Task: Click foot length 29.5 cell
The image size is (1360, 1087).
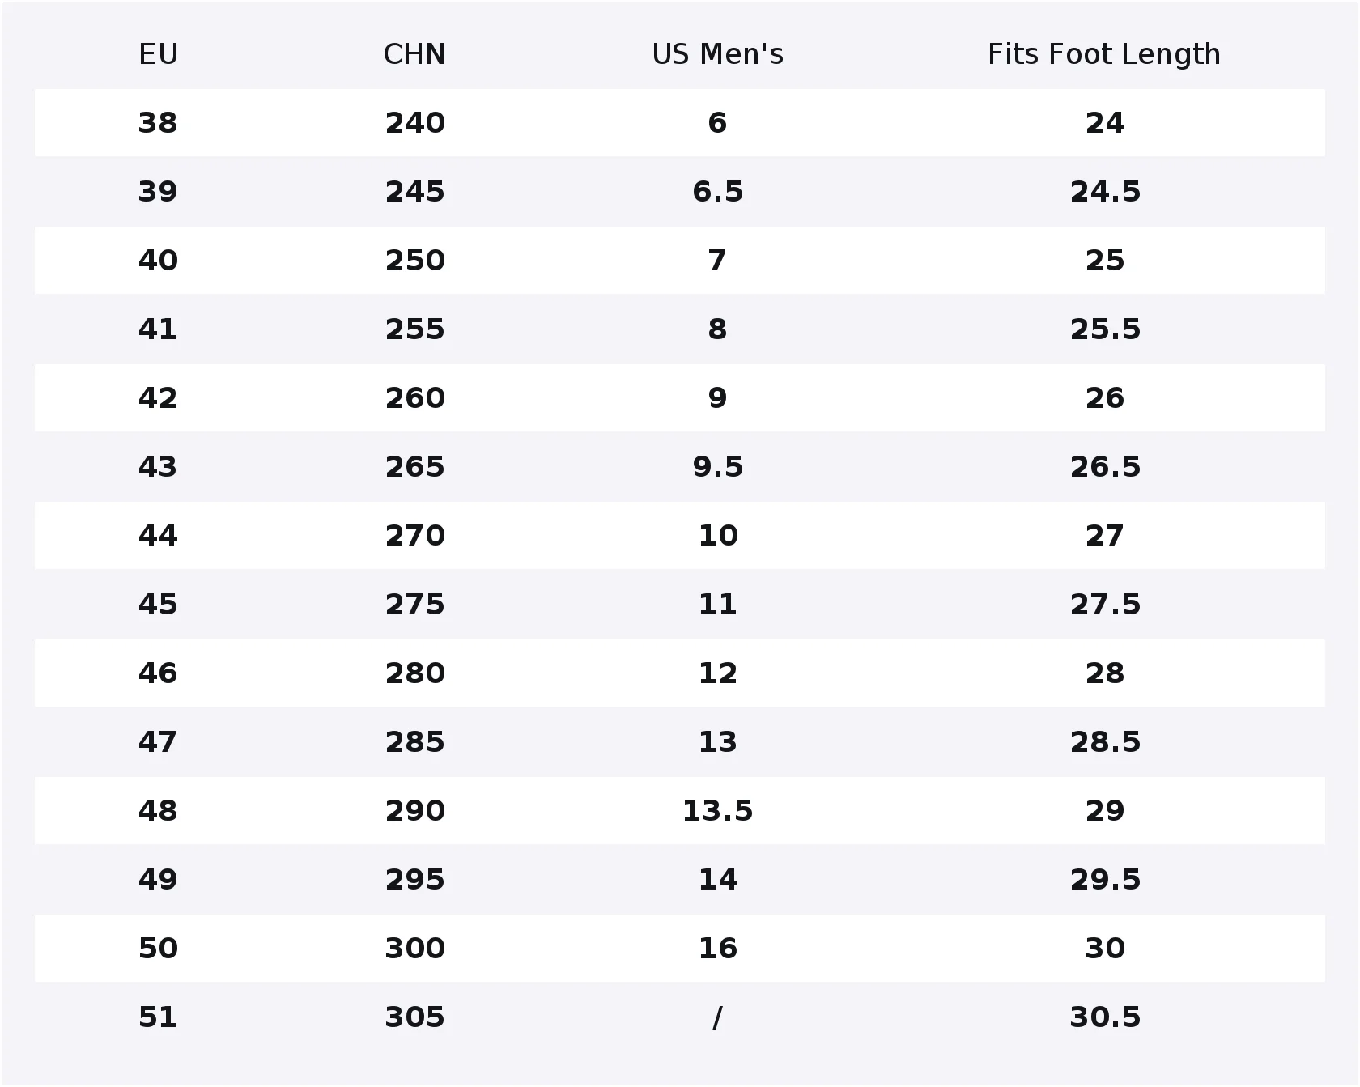Action: click(1105, 880)
